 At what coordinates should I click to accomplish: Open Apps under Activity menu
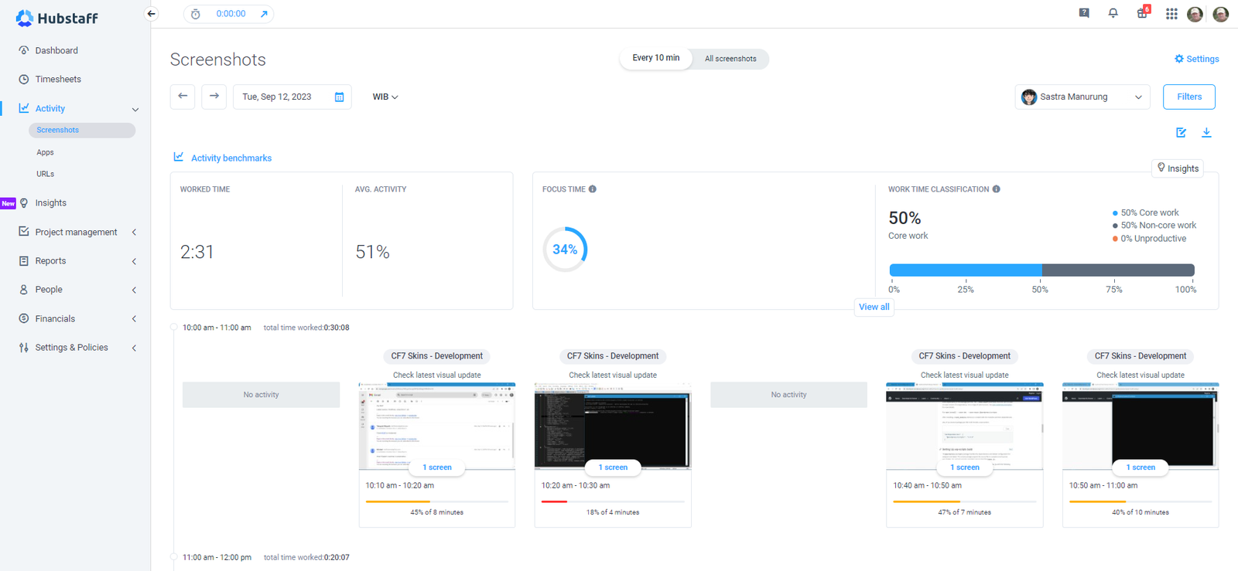pyautogui.click(x=45, y=153)
